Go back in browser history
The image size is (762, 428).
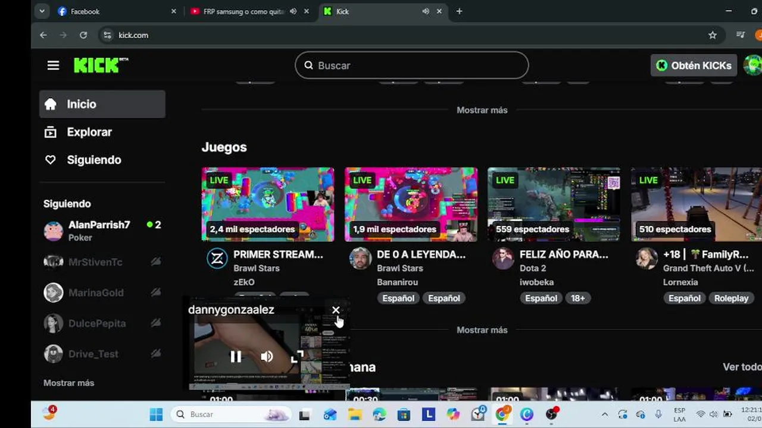click(43, 35)
